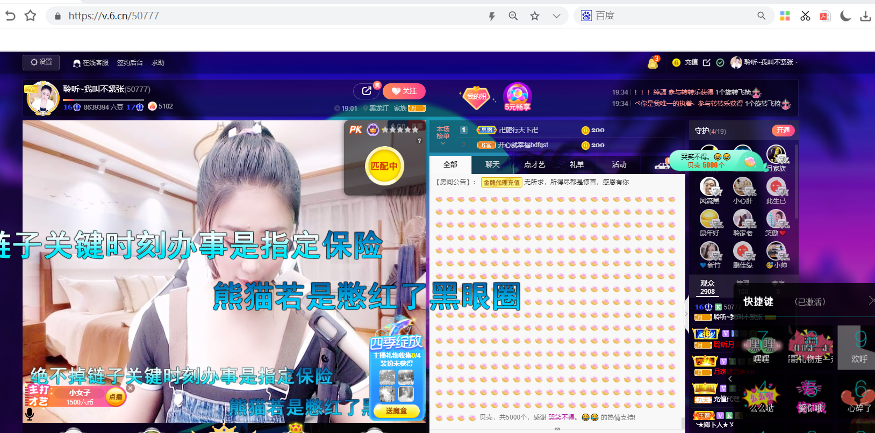The width and height of the screenshot is (875, 433).
Task: Click the 金牌代理充值 badge in announcement
Action: coord(501,183)
